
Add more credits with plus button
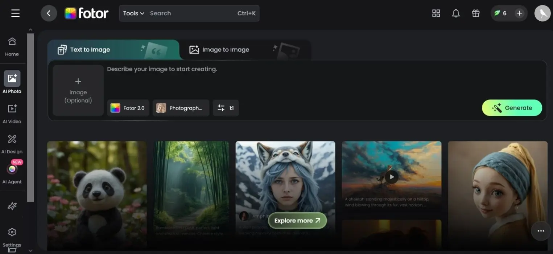click(x=519, y=13)
